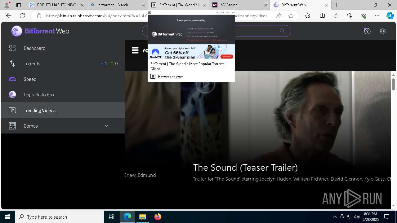This screenshot has height=223, width=397.
Task: Click the NordVPN ad in tab preview
Action: 191,51
